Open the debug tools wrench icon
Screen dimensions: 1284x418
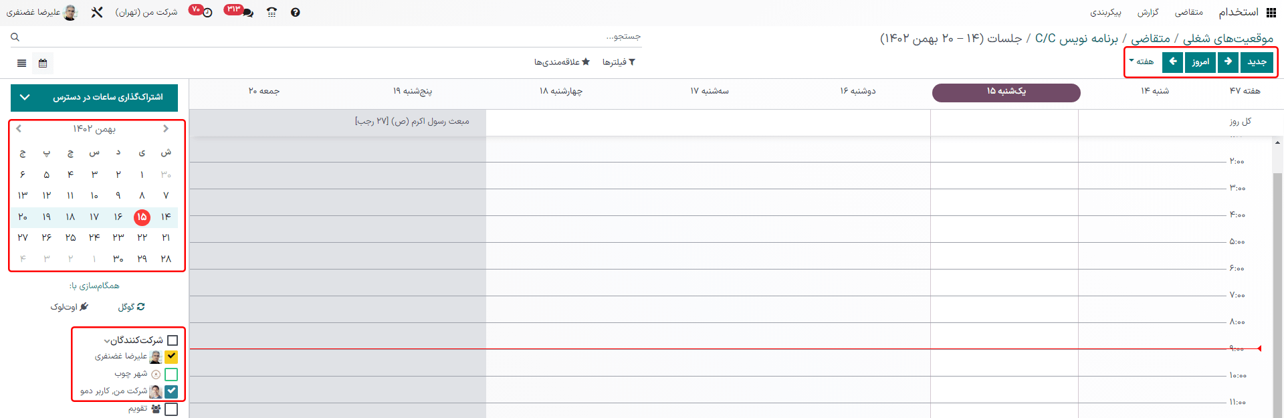97,12
